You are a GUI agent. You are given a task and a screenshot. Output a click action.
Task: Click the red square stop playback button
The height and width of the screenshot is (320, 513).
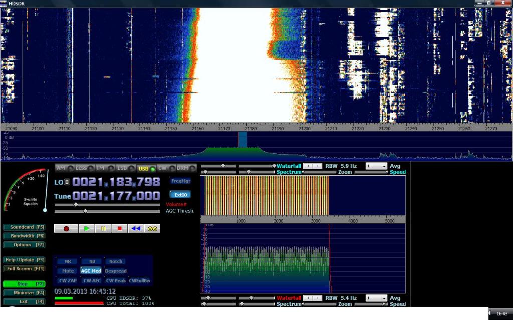[119, 228]
